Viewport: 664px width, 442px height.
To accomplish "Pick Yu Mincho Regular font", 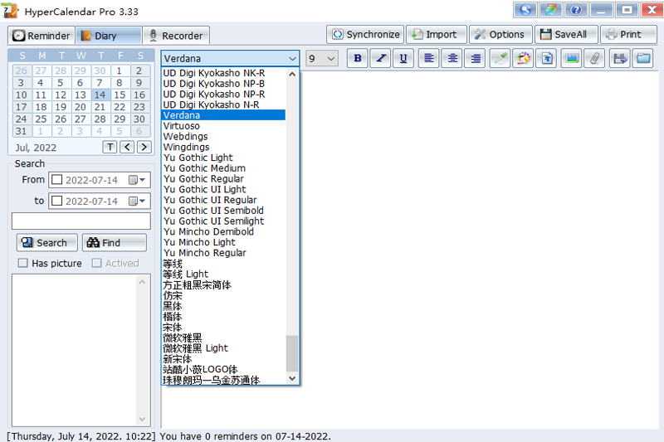I will click(x=223, y=252).
